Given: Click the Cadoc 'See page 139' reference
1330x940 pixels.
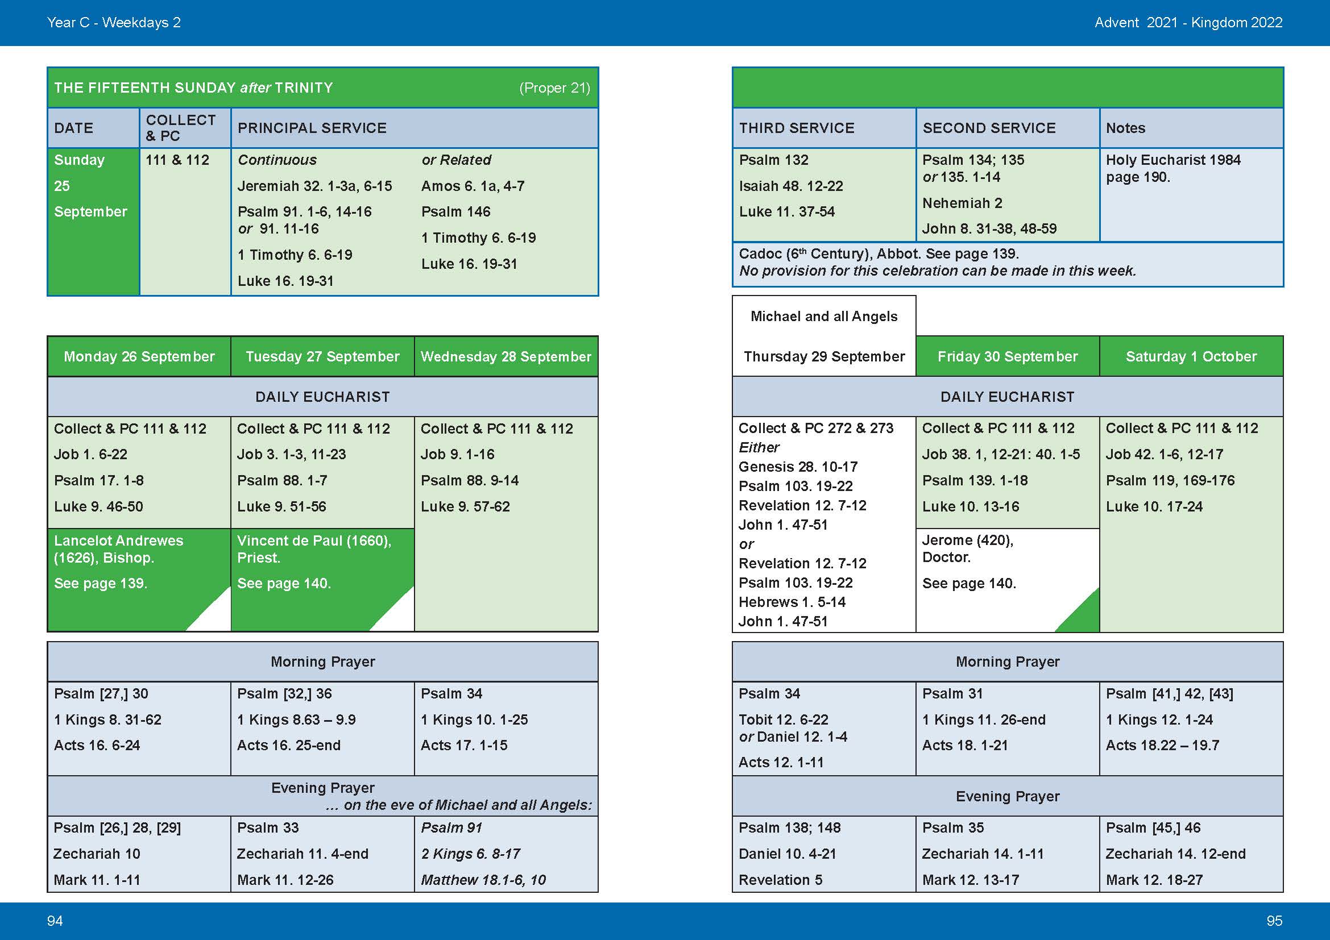Looking at the screenshot, I should [971, 254].
